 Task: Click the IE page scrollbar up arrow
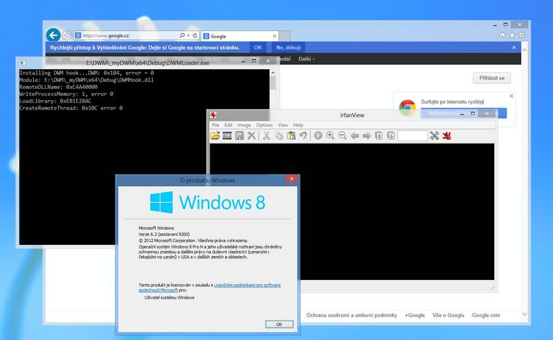pos(525,50)
